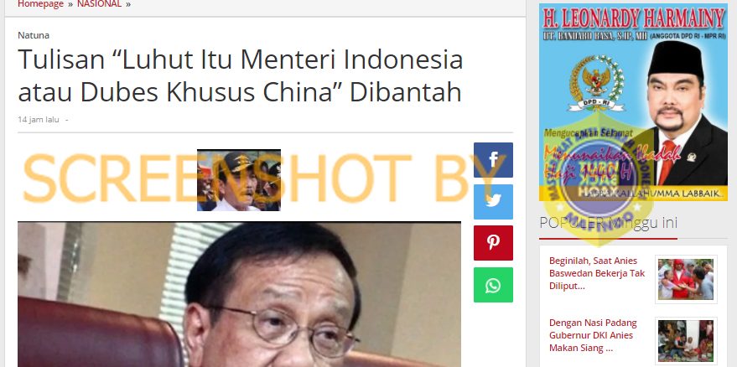Click thumbnail beside Nasi Padang story
Screen dimensions: 737x367
coord(686,341)
